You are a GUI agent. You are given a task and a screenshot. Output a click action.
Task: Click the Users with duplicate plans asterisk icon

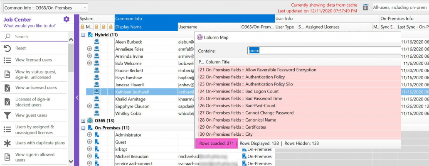(x=7, y=143)
